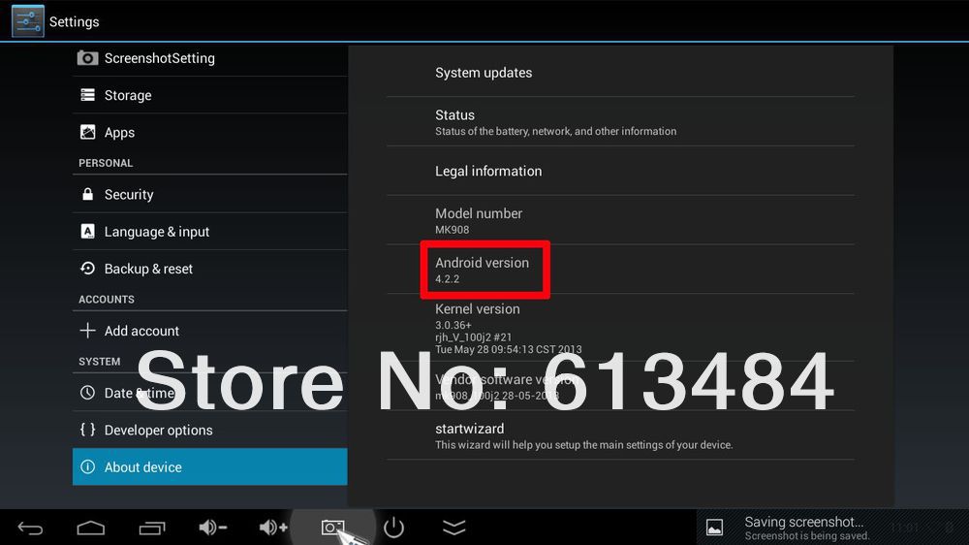Open Security settings
The image size is (969, 545).
pyautogui.click(x=209, y=194)
